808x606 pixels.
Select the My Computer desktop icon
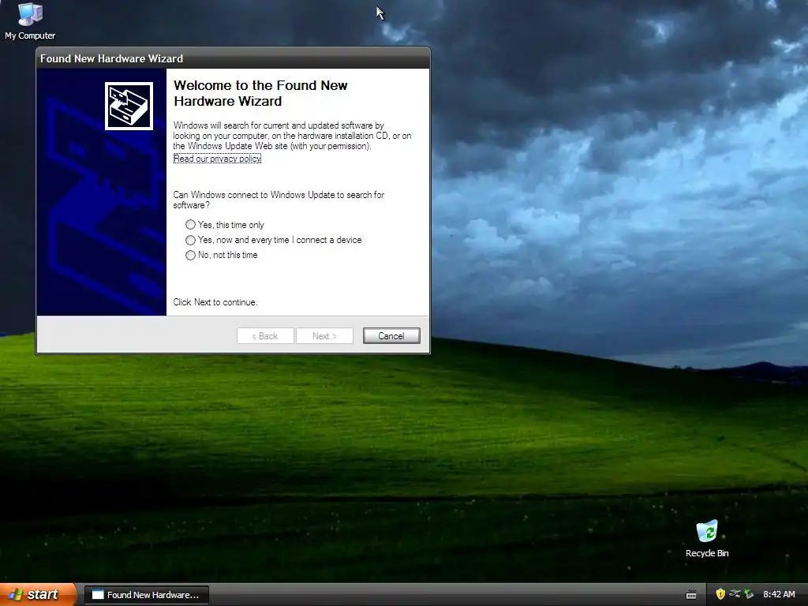30,21
